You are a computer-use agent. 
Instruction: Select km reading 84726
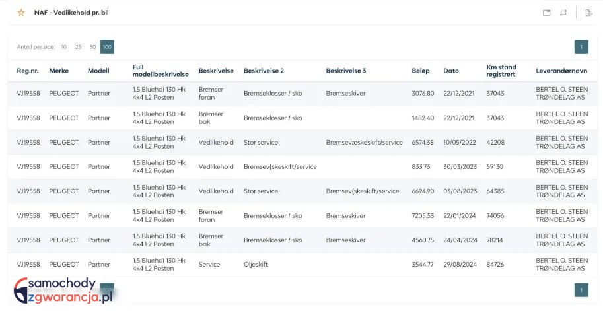coord(495,265)
